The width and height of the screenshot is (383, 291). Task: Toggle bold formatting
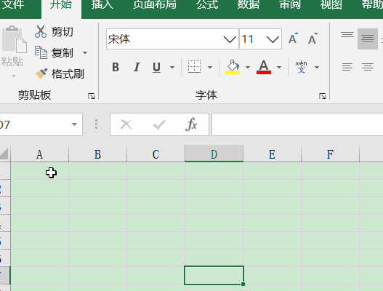click(116, 67)
